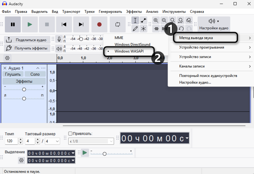Mute track with Глушить button
The width and height of the screenshot is (254, 174).
[x=13, y=74]
